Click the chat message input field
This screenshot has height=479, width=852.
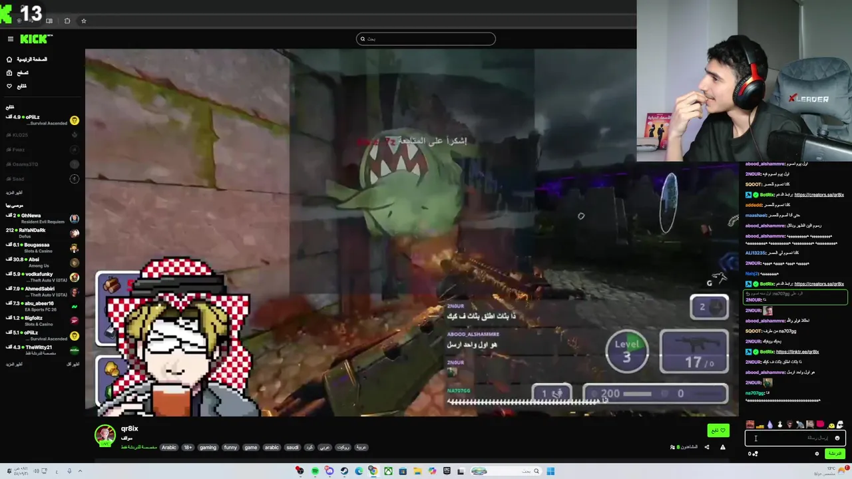click(x=795, y=438)
